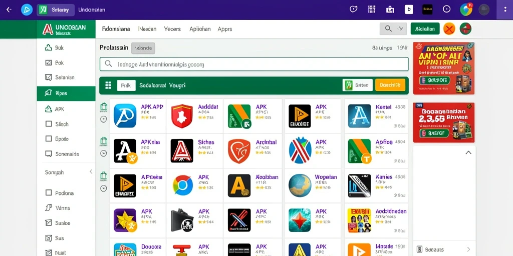Select the Undonsian tab
The width and height of the screenshot is (513, 256).
pyautogui.click(x=92, y=10)
